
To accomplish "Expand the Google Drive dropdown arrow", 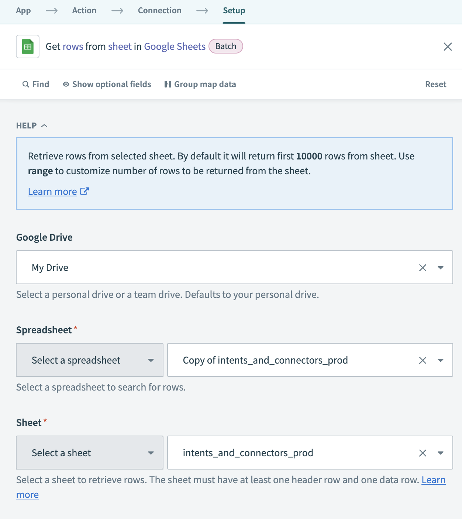I will (440, 268).
